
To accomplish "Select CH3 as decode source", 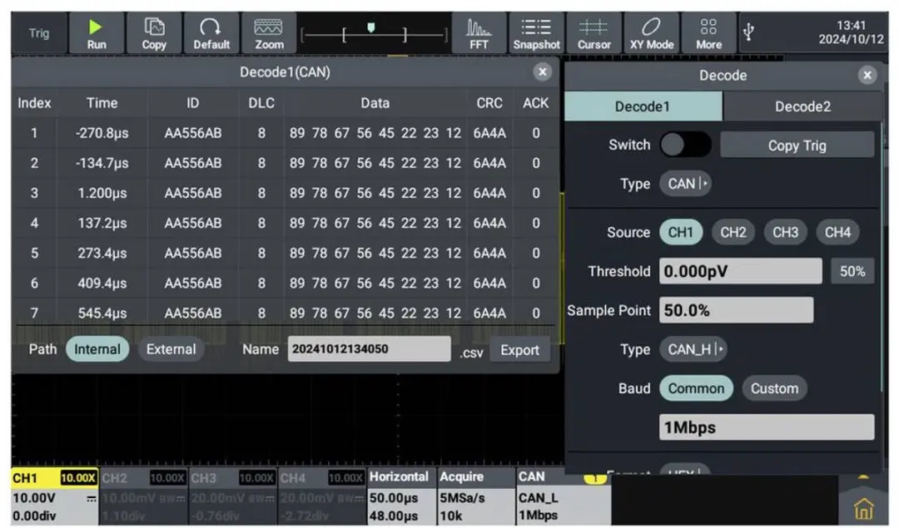I will point(785,232).
